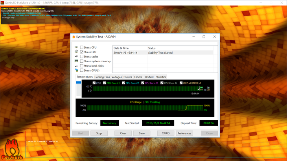
Task: Toggle CPU Core #4 graph checkbox
Action: (162, 83)
